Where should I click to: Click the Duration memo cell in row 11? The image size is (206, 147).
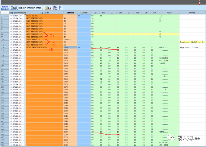192,42
